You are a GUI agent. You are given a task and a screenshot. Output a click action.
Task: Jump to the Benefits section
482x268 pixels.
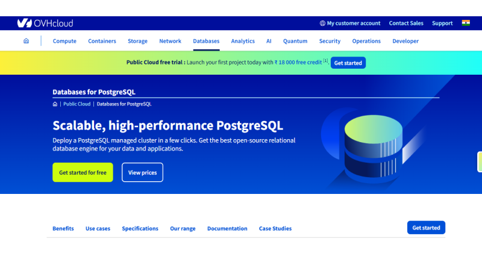tap(63, 228)
